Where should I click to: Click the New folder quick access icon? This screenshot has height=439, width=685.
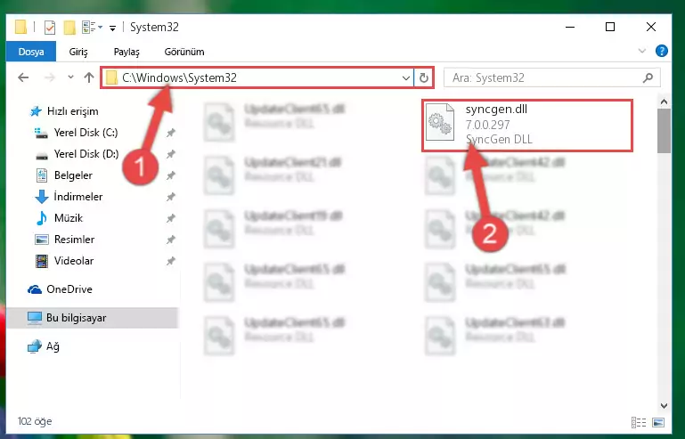click(x=69, y=28)
